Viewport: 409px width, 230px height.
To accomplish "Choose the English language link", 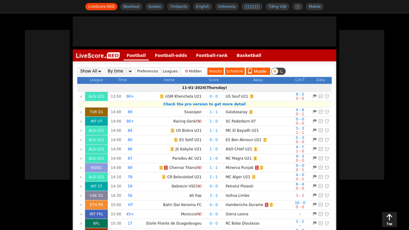I will tap(202, 7).
